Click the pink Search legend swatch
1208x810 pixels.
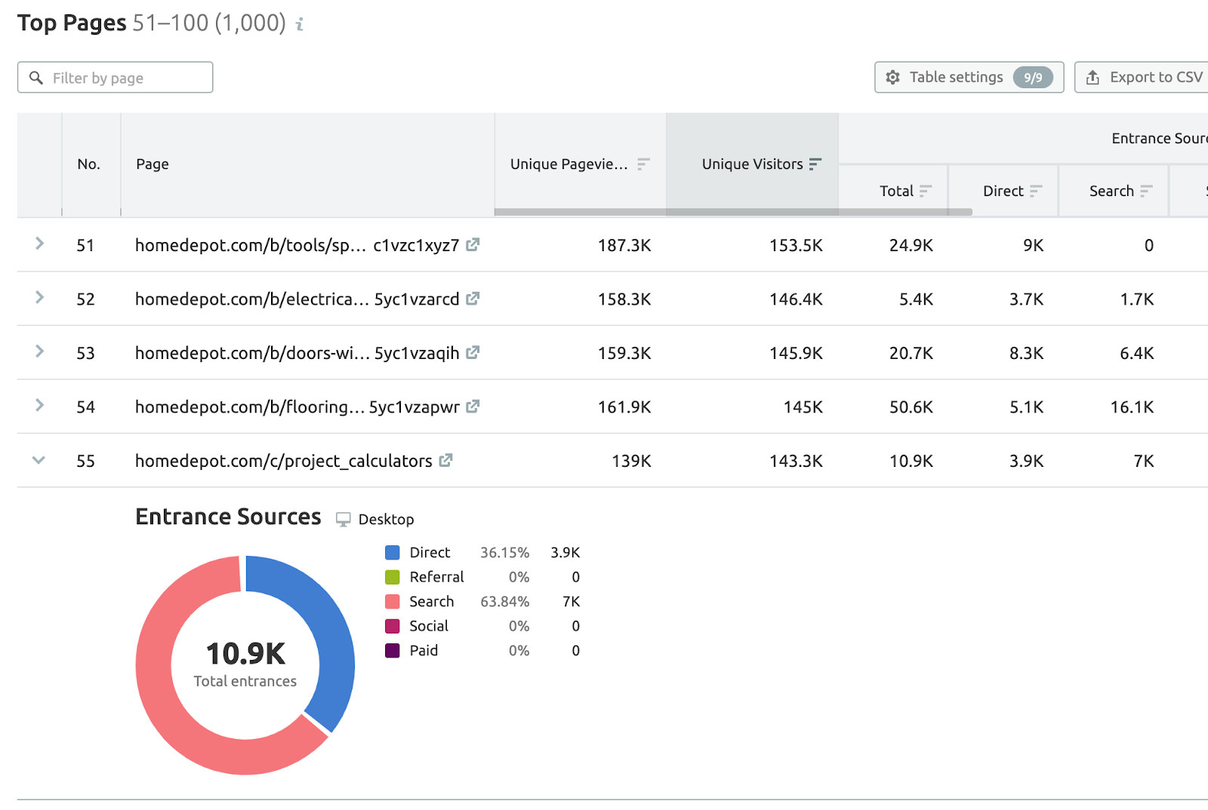point(393,602)
